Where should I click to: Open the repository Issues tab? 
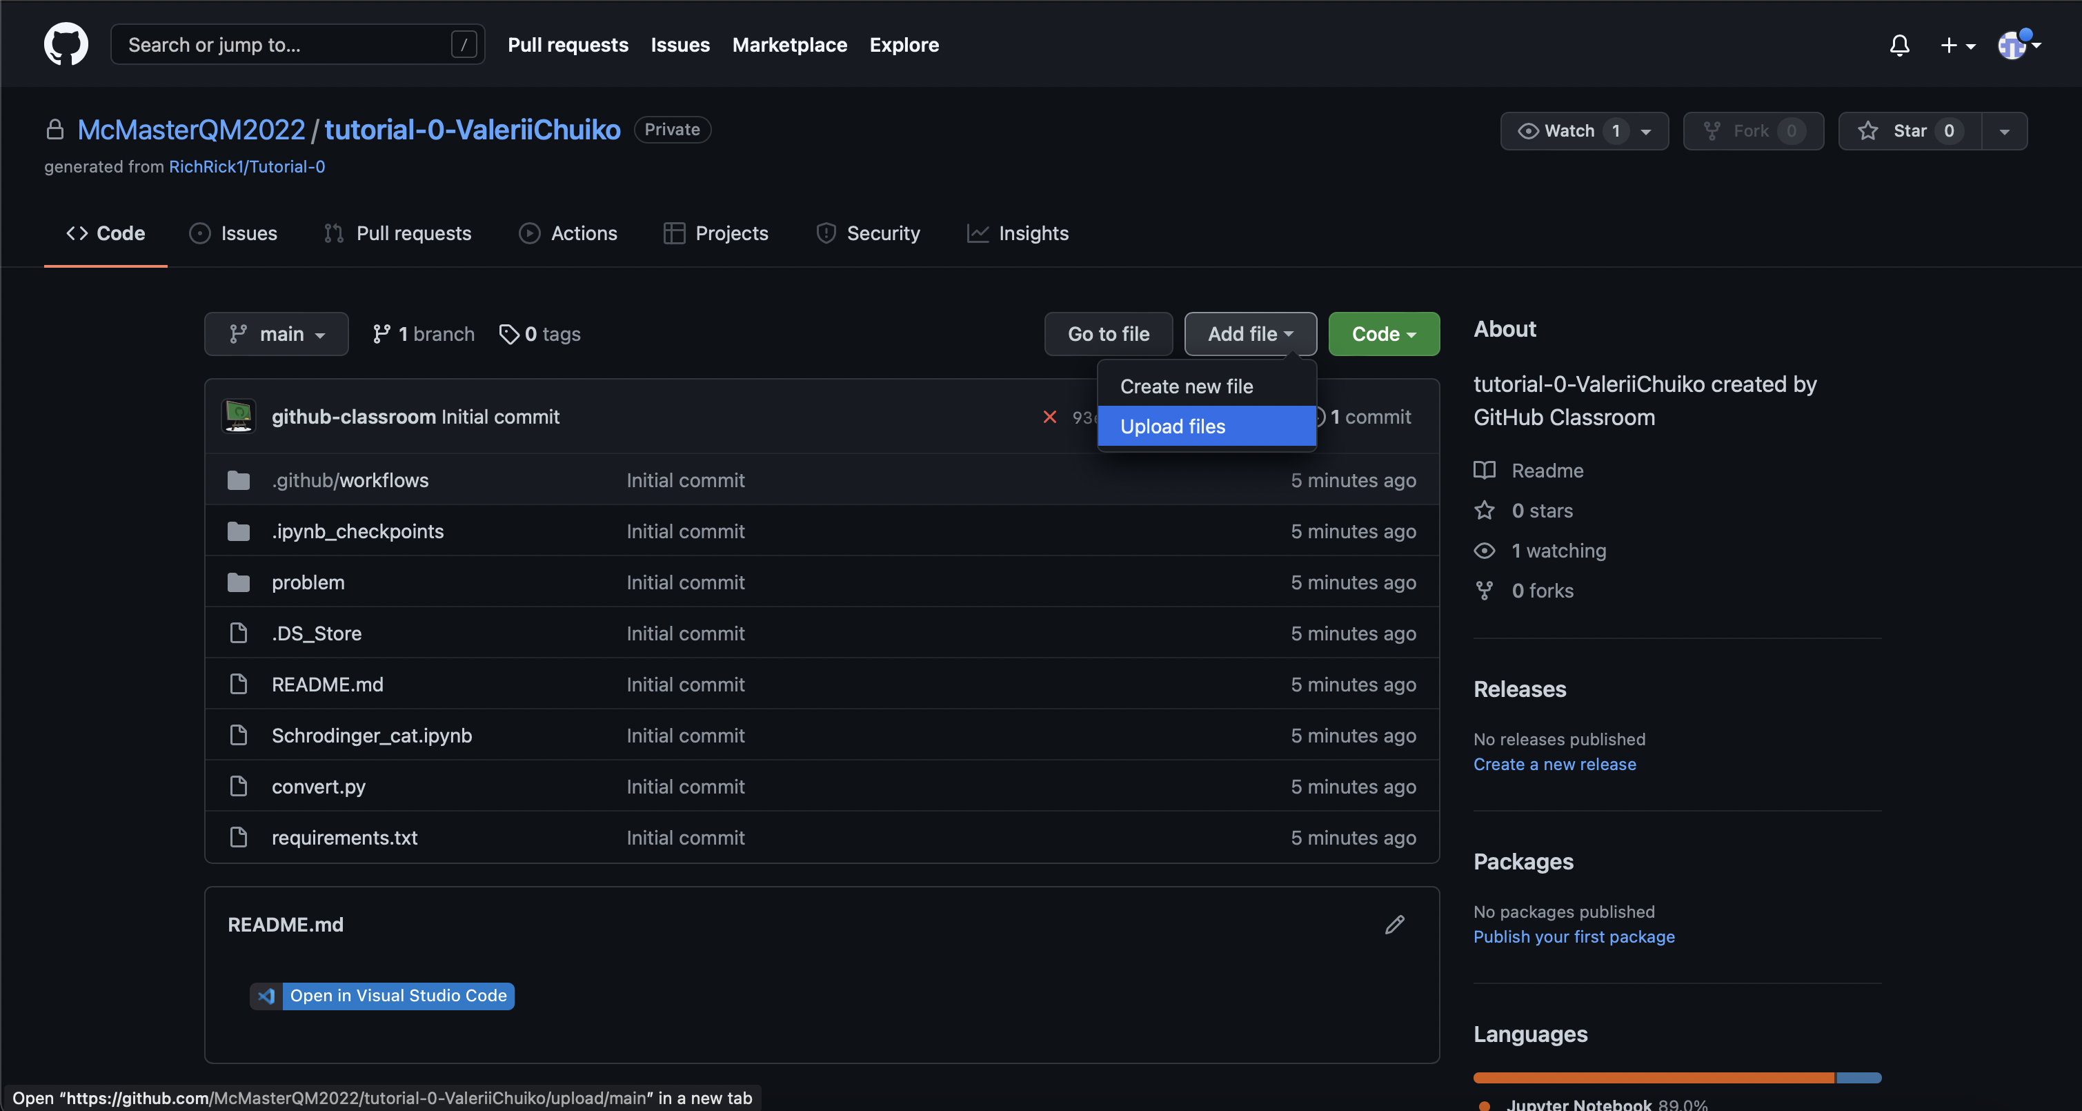tap(232, 233)
